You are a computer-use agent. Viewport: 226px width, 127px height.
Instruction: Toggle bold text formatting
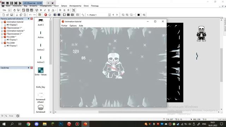(41, 10)
